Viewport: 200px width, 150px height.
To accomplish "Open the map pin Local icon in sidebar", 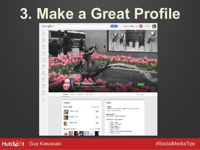I will [44, 79].
